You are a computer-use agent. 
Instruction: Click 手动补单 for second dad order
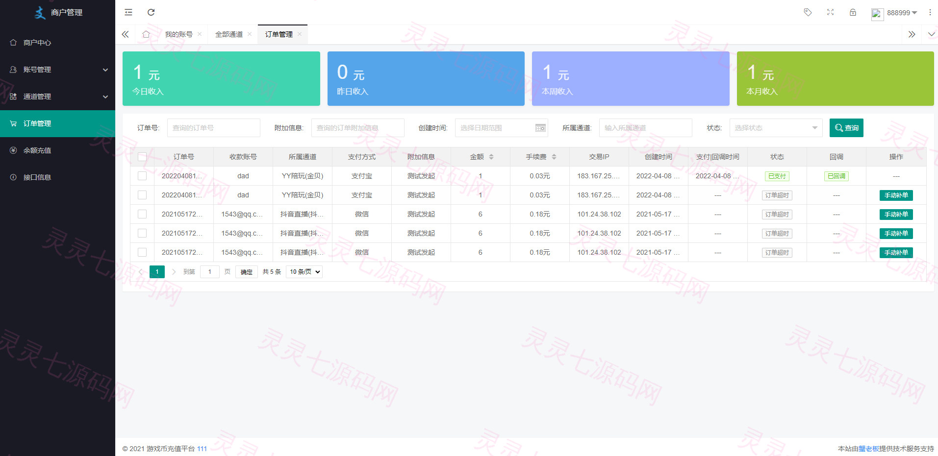tap(896, 195)
